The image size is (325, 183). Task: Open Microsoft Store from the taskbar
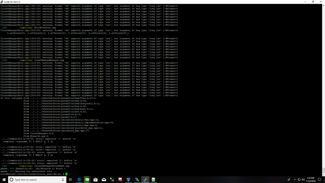point(95,180)
